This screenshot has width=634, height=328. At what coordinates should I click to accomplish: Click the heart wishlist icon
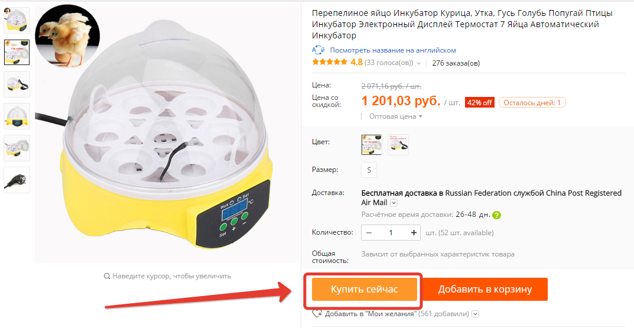click(x=317, y=314)
